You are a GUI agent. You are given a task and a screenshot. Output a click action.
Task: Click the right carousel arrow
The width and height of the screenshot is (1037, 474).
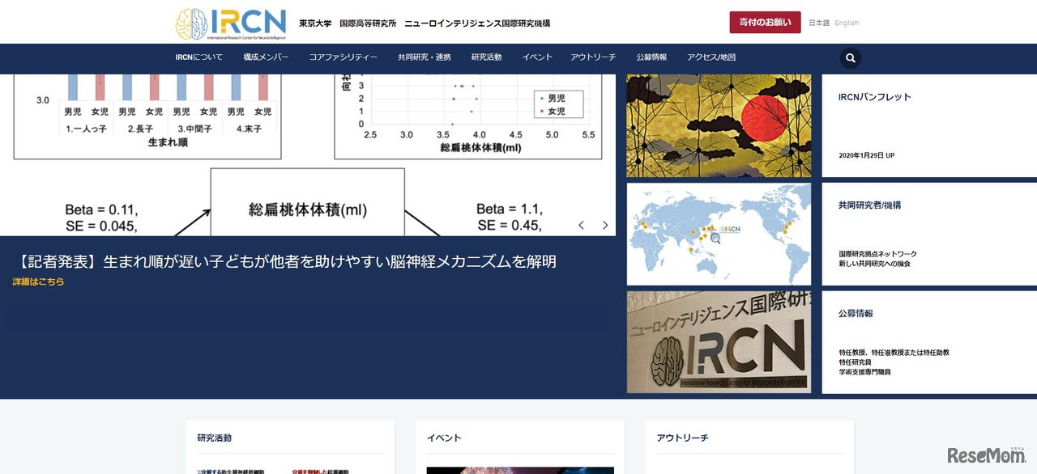604,225
